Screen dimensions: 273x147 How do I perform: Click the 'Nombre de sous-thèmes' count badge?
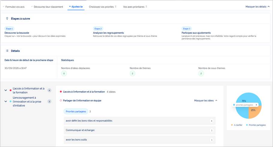coord(201,73)
